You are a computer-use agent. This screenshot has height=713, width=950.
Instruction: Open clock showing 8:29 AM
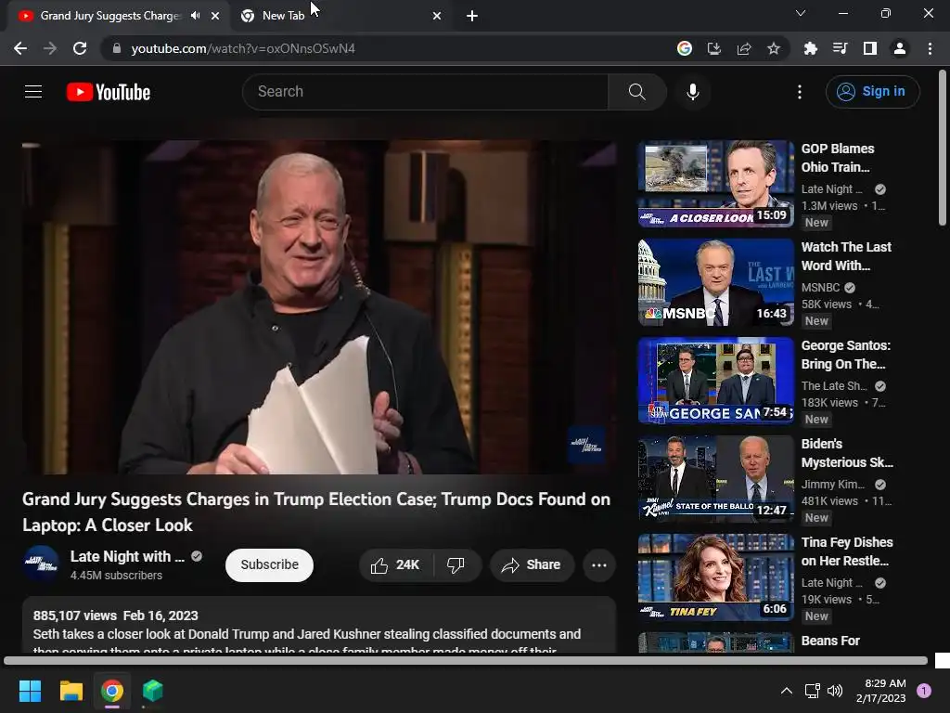(881, 691)
